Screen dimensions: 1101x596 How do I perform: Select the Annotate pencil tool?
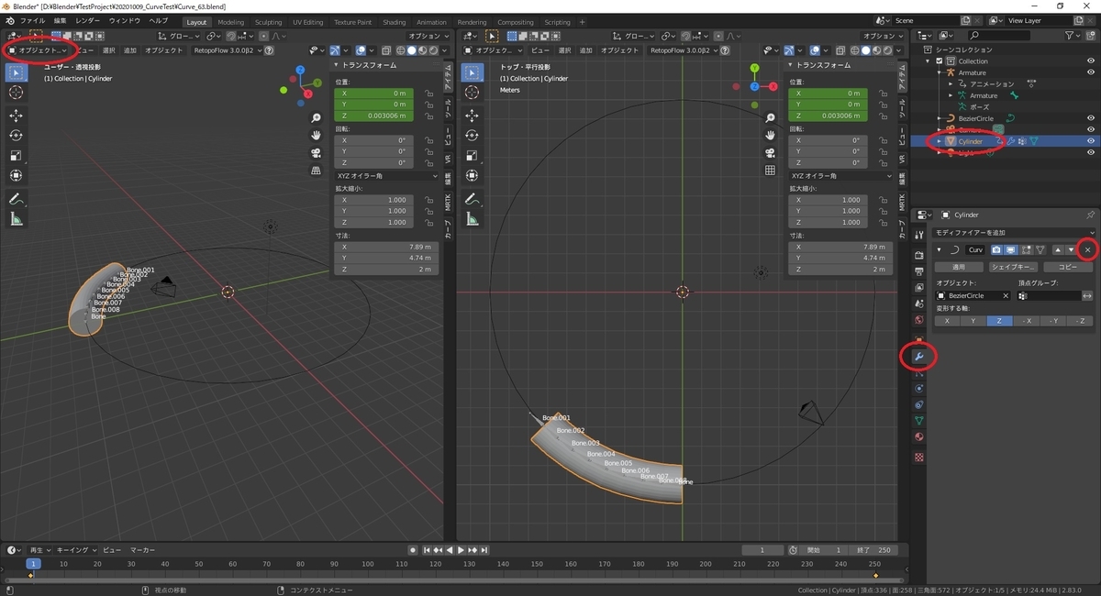click(x=17, y=199)
